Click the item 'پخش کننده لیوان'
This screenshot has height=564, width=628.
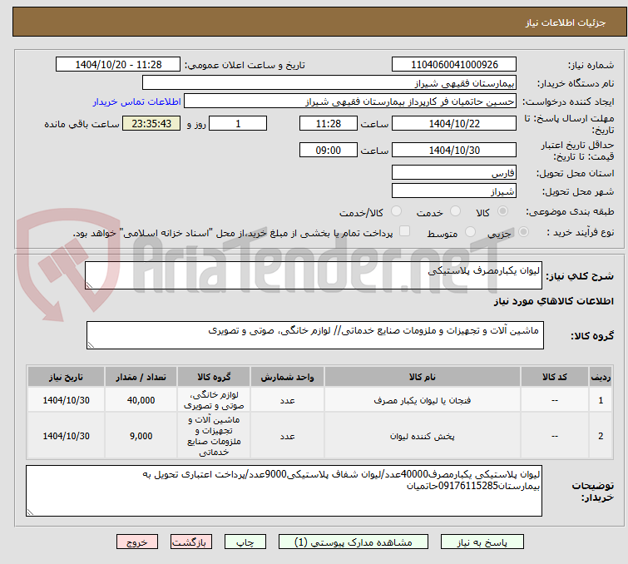coord(423,436)
